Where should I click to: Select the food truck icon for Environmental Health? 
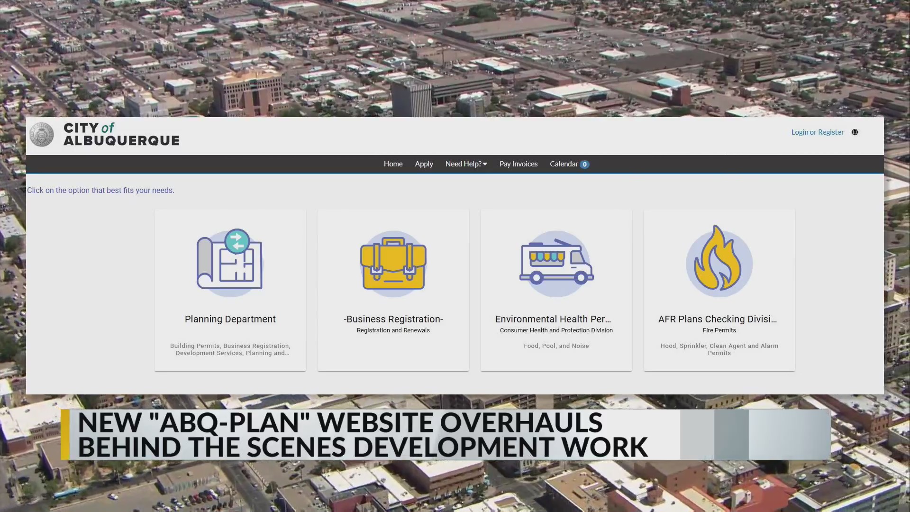click(556, 263)
